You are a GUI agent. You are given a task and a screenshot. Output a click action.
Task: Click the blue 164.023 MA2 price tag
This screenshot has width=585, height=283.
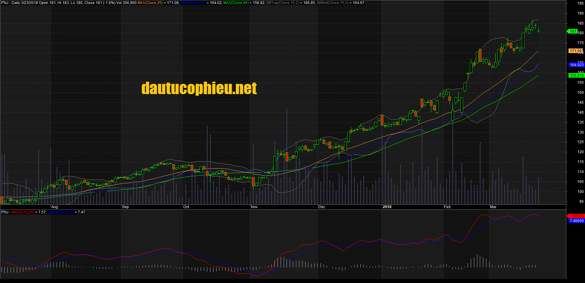576,65
